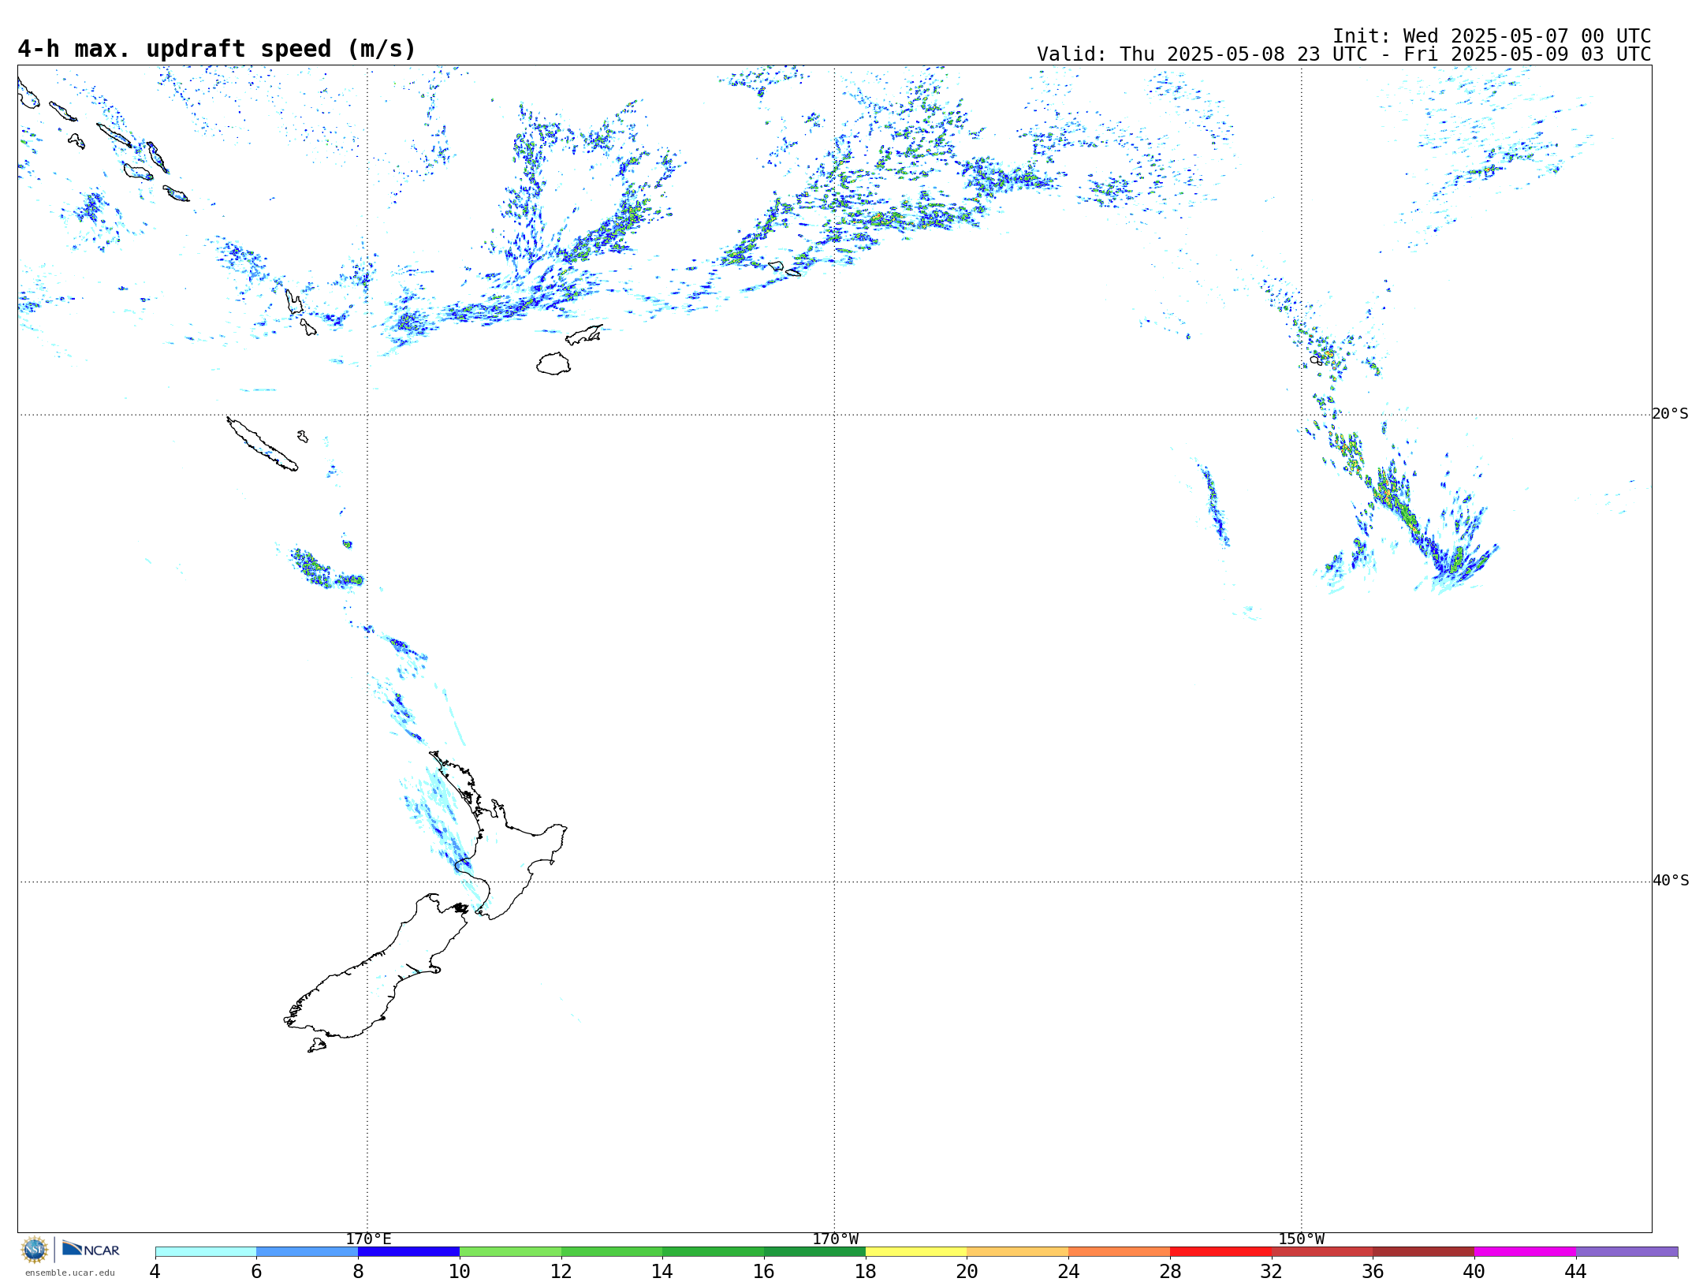
Task: Pick the light orange 20–24 colorbar swatch
Action: [1018, 1252]
